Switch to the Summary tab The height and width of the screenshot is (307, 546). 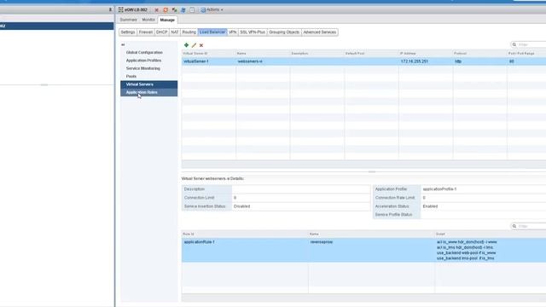tap(129, 20)
